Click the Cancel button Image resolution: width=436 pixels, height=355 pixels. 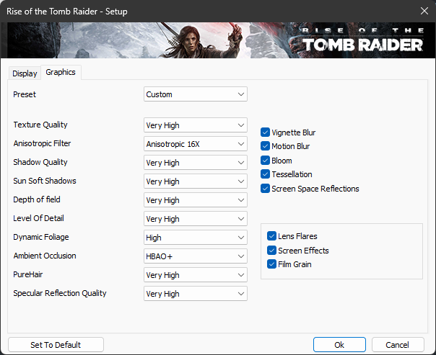tap(397, 345)
